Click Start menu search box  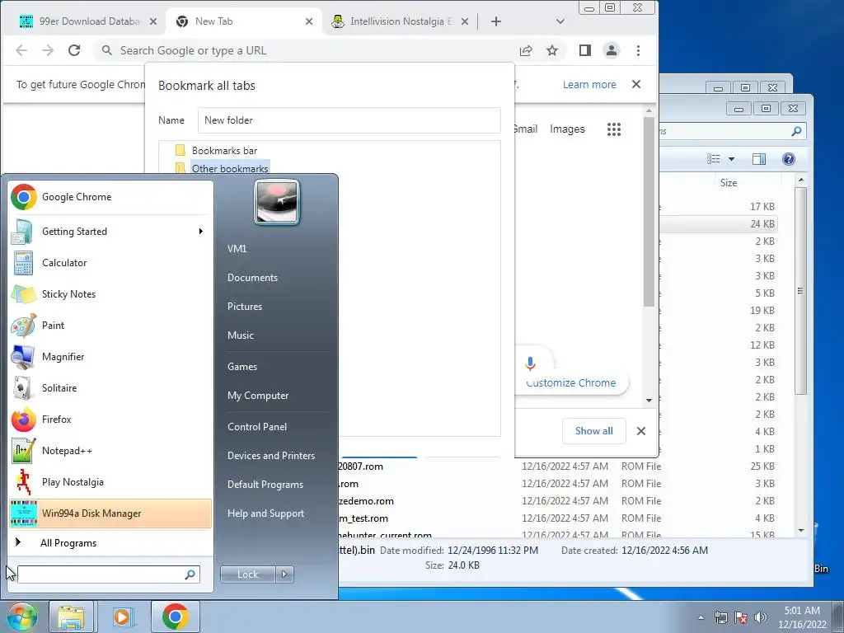point(108,574)
